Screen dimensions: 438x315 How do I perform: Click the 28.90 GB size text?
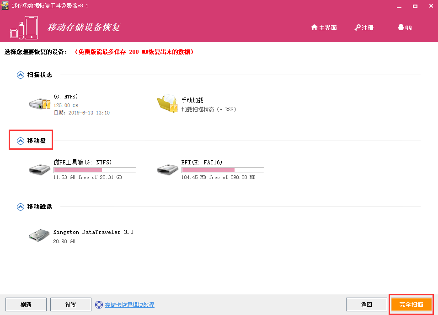[x=64, y=241]
